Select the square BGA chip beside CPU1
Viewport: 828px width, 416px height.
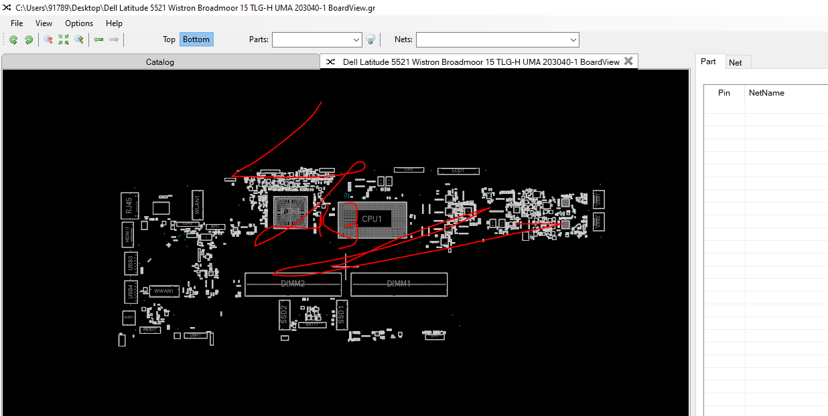(291, 213)
